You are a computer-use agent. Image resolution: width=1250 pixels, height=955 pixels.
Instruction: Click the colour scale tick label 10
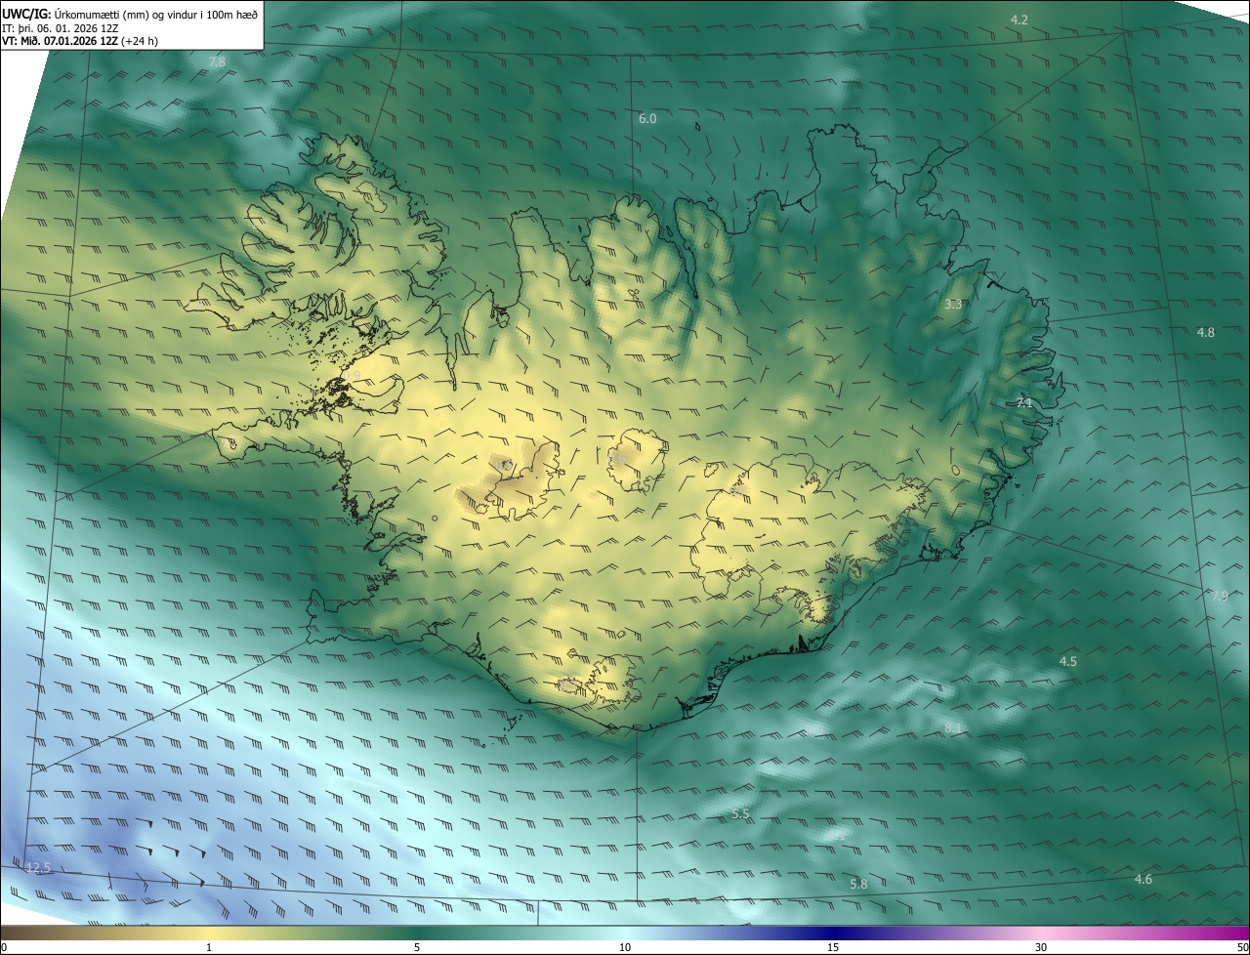pyautogui.click(x=625, y=947)
